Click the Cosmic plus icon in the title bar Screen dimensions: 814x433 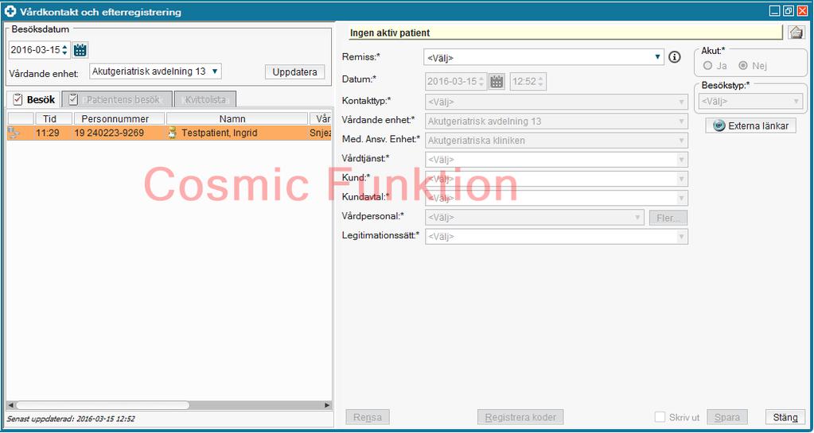(10, 11)
